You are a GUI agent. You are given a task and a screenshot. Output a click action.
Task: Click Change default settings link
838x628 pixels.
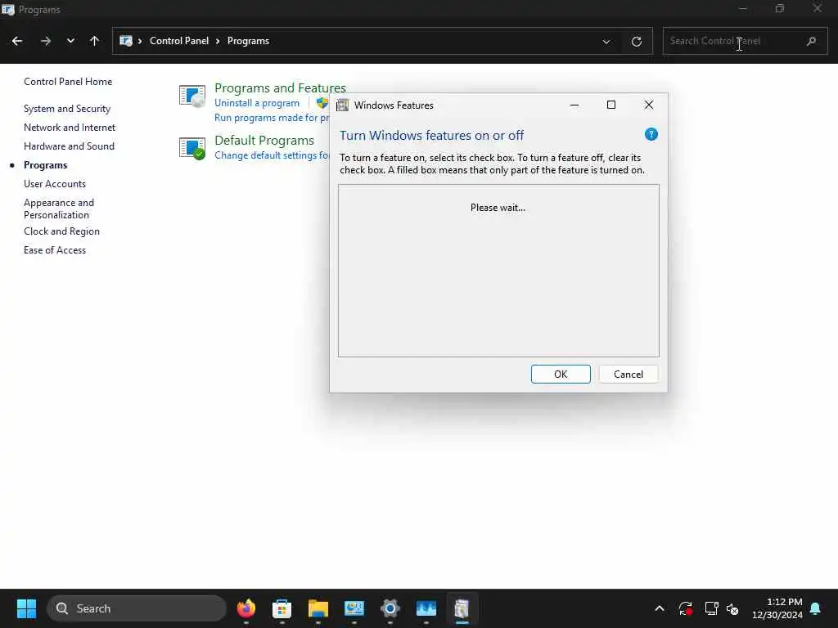[272, 155]
